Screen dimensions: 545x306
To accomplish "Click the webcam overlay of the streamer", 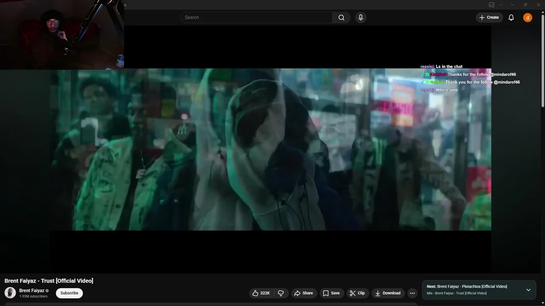I will [x=62, y=34].
